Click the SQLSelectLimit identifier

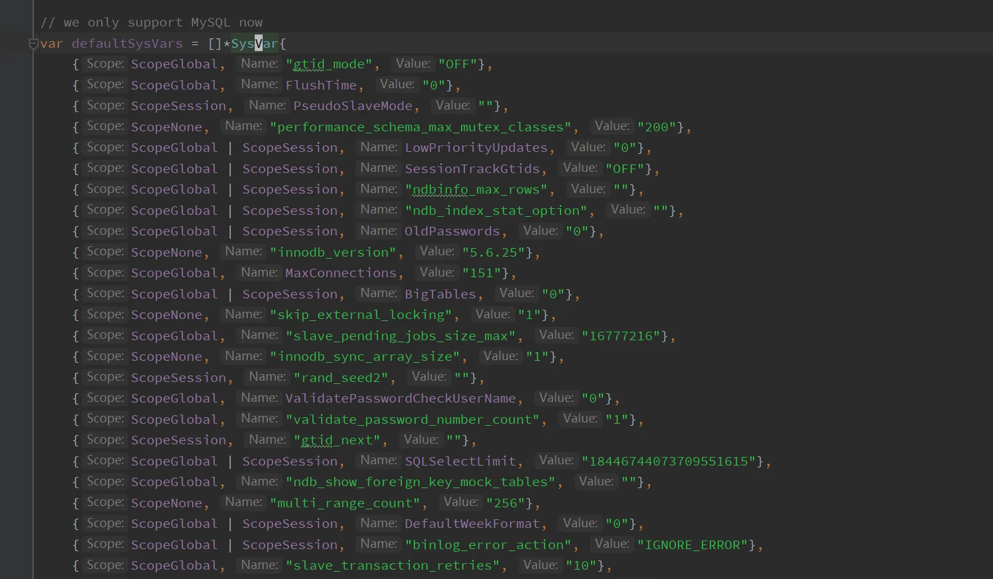[x=460, y=462]
